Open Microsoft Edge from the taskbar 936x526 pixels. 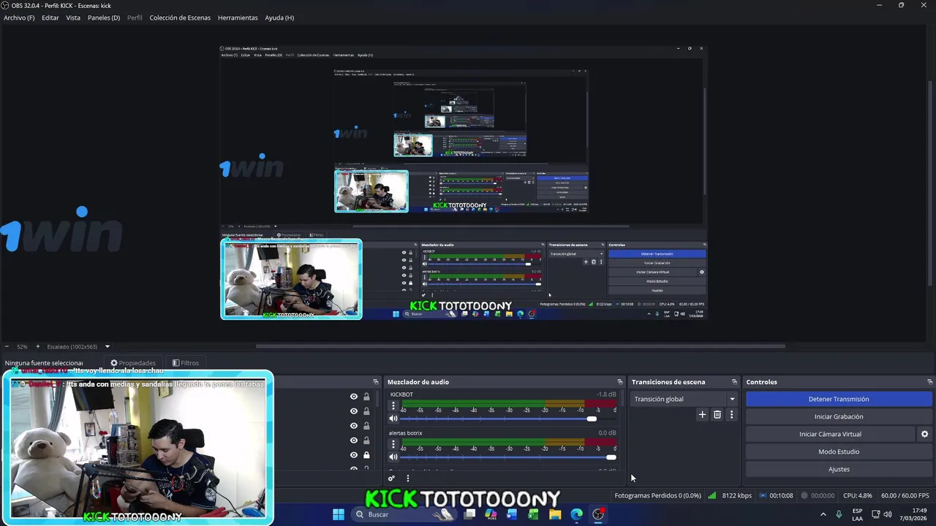[576, 514]
